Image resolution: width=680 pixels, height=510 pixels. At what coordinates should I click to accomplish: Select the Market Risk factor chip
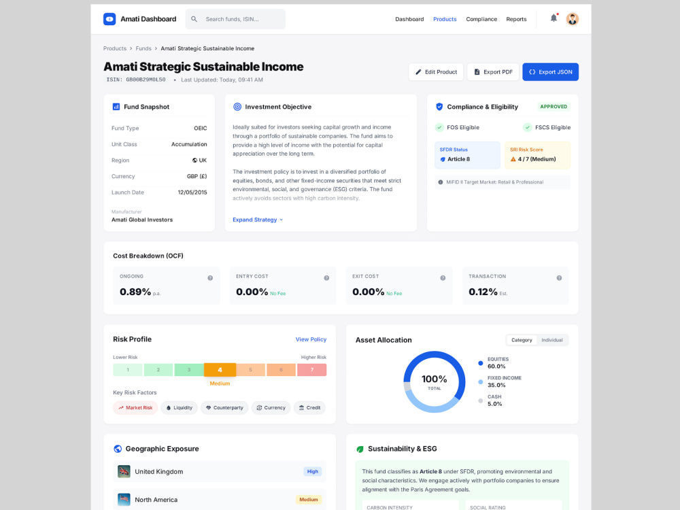135,407
